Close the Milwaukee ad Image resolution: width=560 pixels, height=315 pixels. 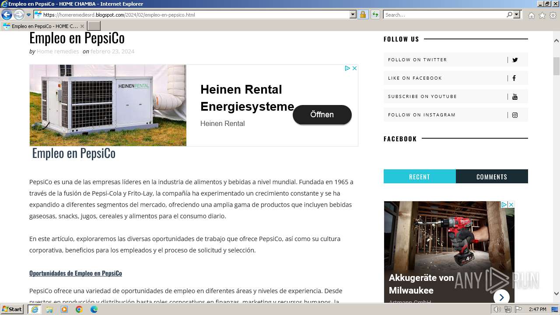pos(511,204)
